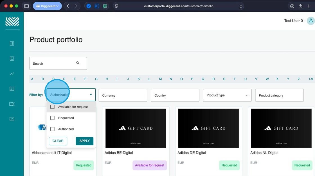Click the Adidas DE Digital product title
Viewport: 315px width, 176px height.
192,153
